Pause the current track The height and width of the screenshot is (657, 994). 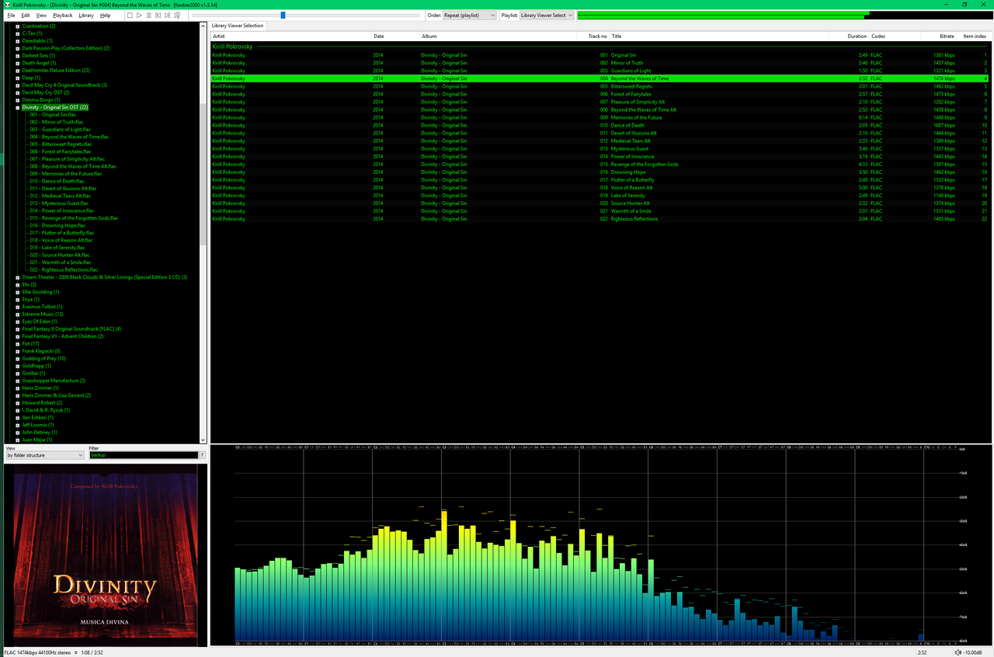click(x=148, y=15)
